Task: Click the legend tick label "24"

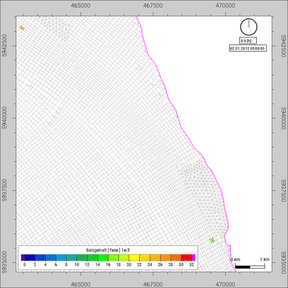Action: click(150, 264)
